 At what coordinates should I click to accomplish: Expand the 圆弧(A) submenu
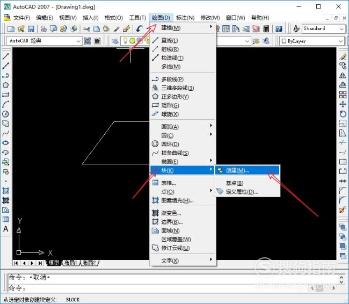point(183,127)
